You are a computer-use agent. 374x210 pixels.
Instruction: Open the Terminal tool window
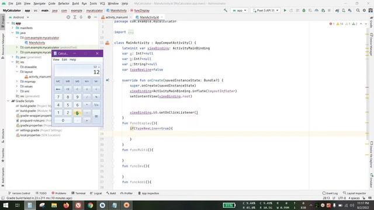(x=78, y=193)
